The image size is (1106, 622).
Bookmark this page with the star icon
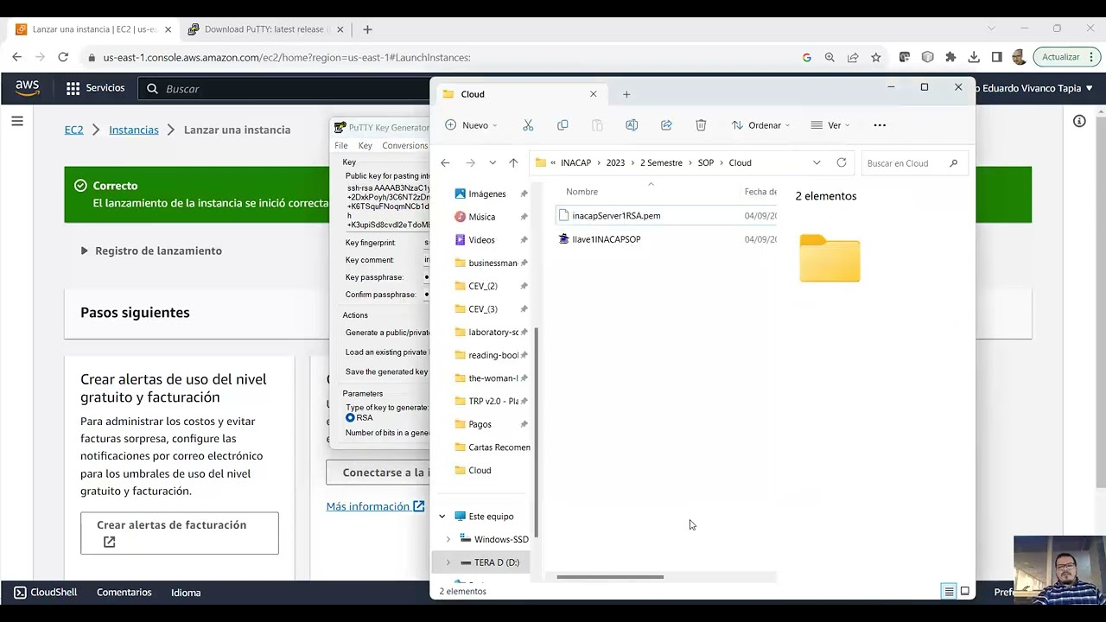point(876,57)
